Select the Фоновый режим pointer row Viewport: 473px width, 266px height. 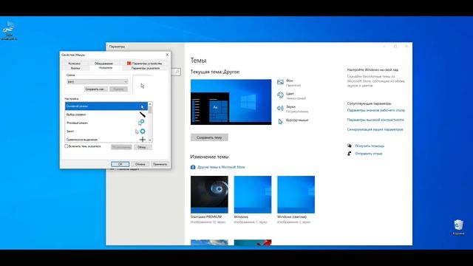106,123
